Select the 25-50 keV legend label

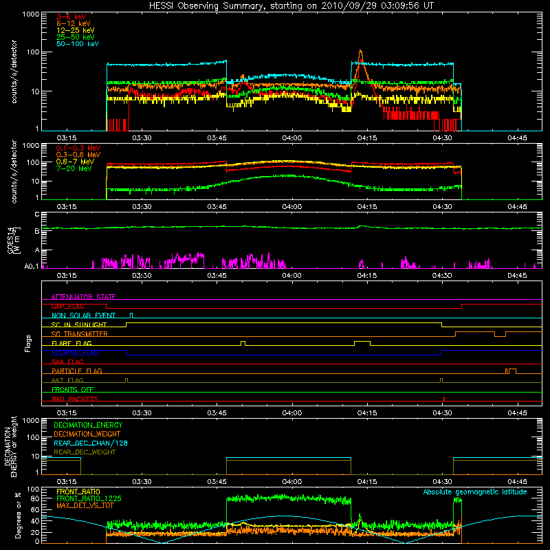pyautogui.click(x=76, y=37)
